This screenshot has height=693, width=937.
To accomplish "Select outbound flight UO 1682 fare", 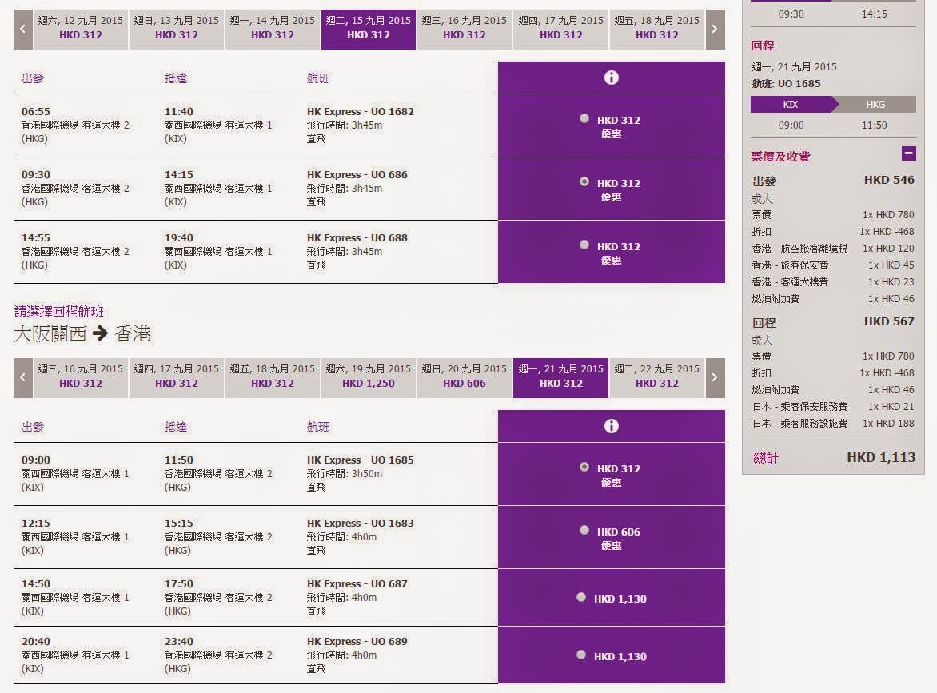I will tap(584, 118).
